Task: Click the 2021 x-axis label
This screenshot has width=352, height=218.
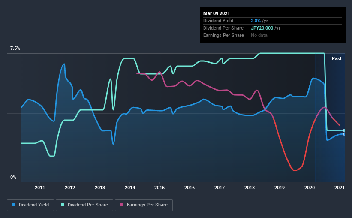Action: point(339,188)
